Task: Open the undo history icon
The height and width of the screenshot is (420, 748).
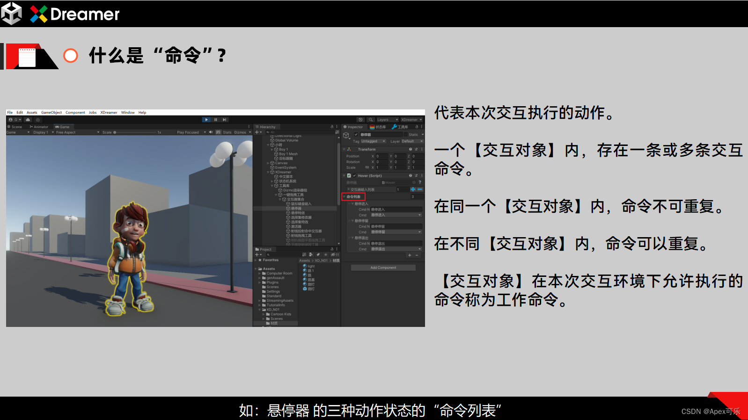Action: coord(360,120)
